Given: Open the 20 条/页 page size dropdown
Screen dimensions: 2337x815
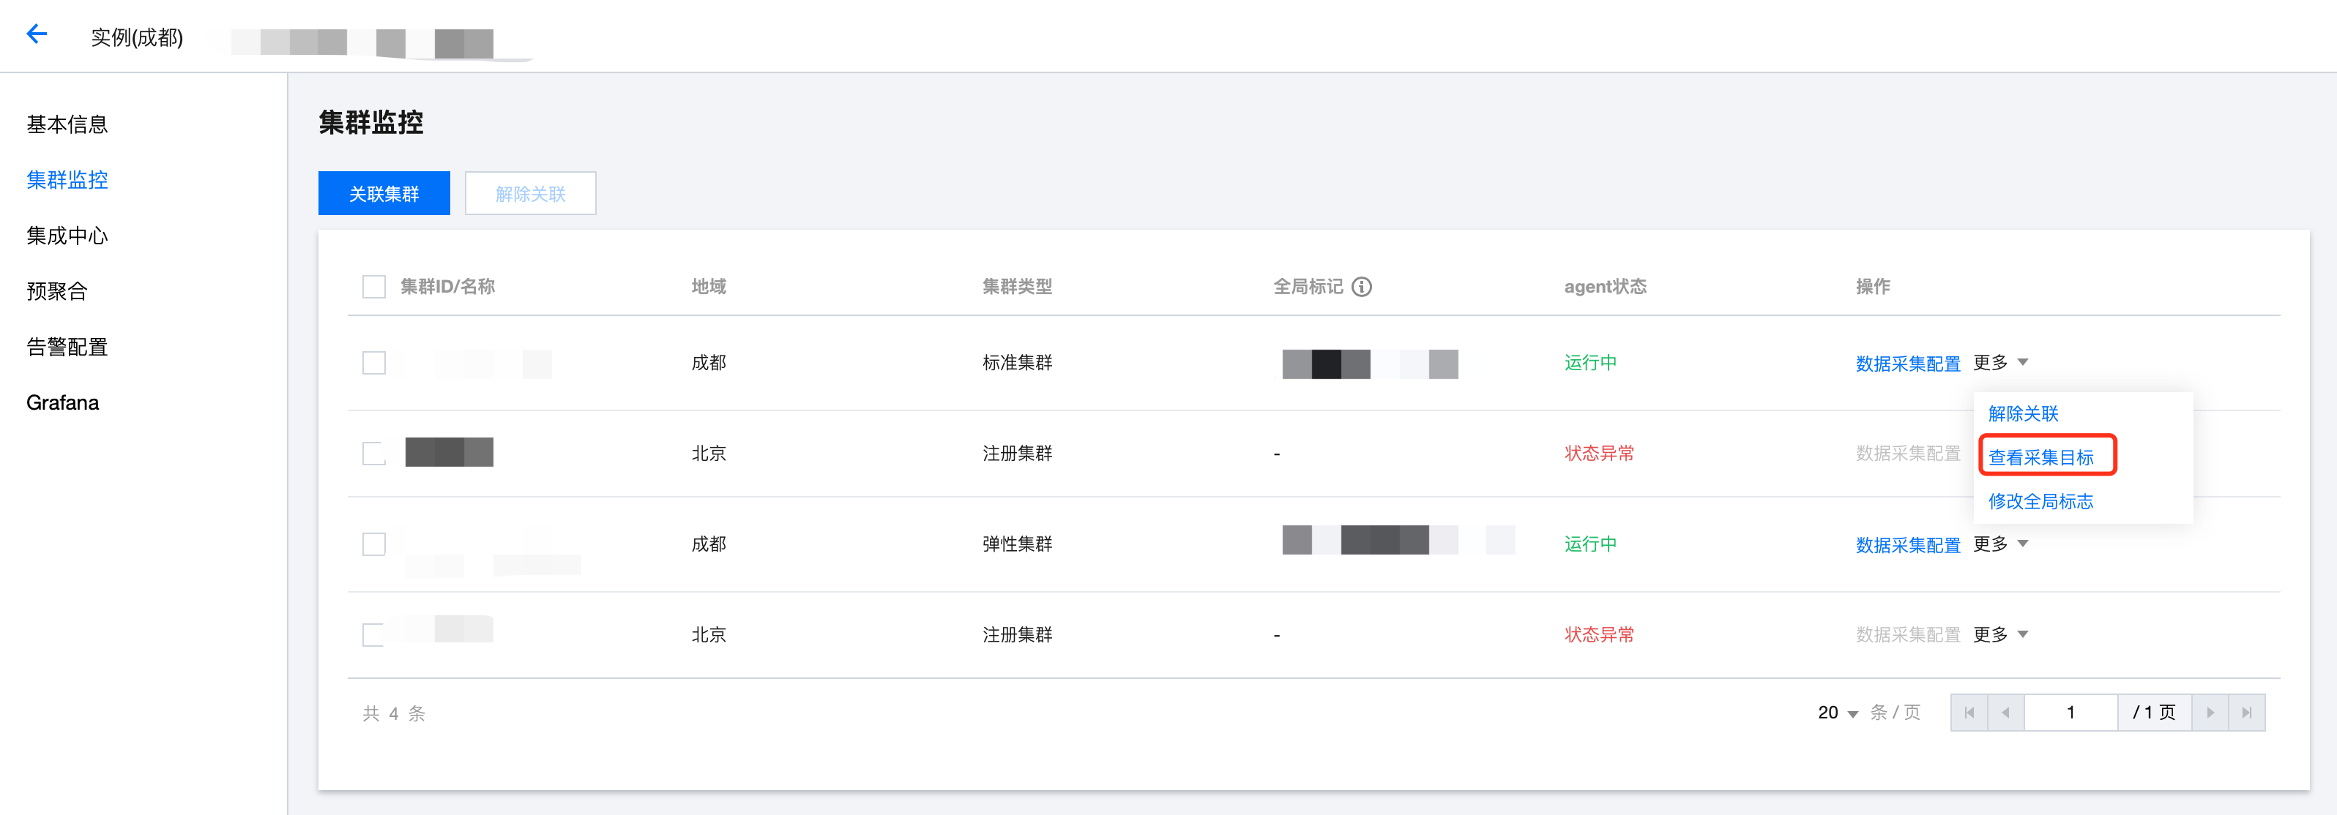Looking at the screenshot, I should (1838, 713).
